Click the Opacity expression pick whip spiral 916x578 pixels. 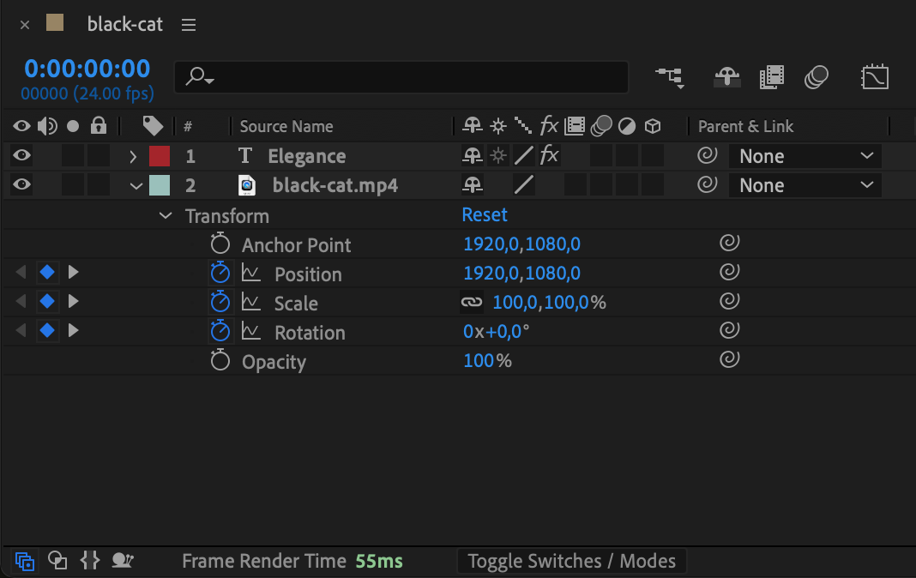pyautogui.click(x=729, y=361)
